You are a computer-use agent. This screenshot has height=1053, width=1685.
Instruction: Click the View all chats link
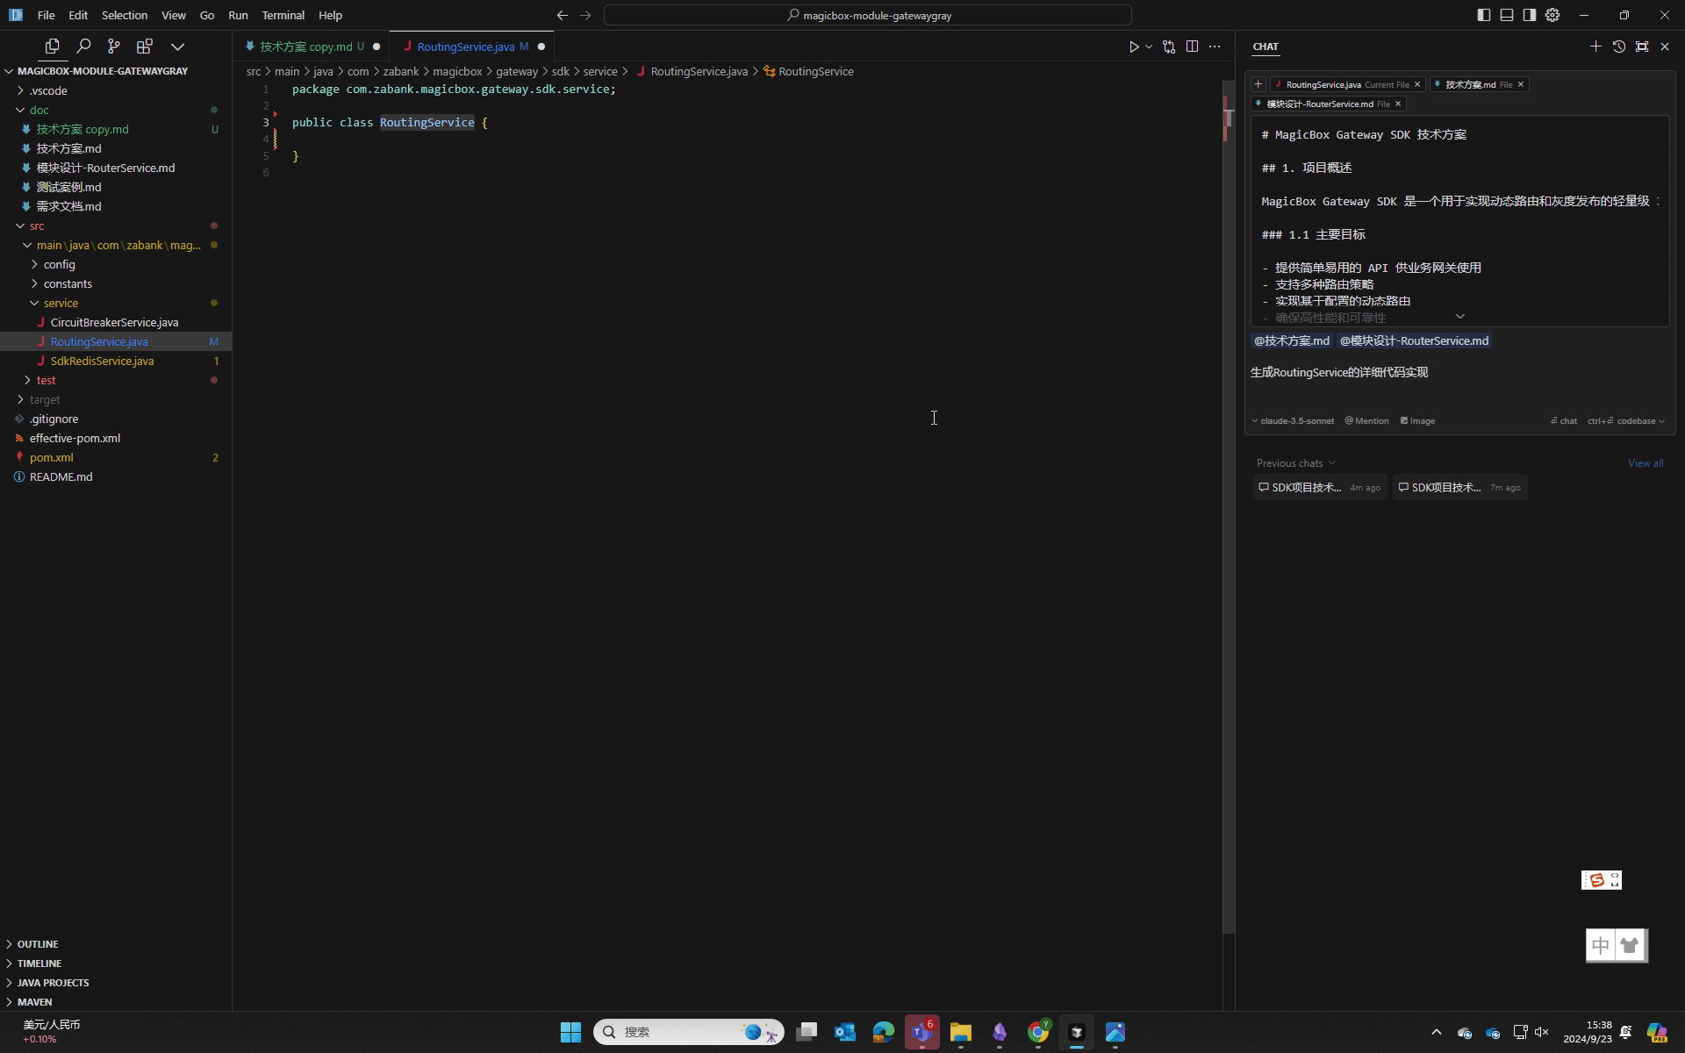coord(1646,463)
